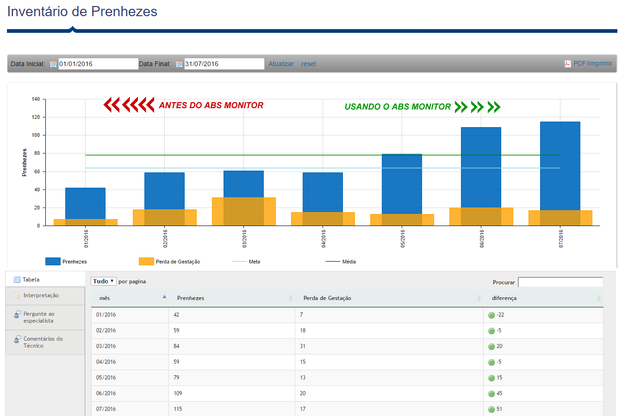Click the PDF icon beside PDF/Imprimir
This screenshot has height=416, width=622.
point(567,64)
